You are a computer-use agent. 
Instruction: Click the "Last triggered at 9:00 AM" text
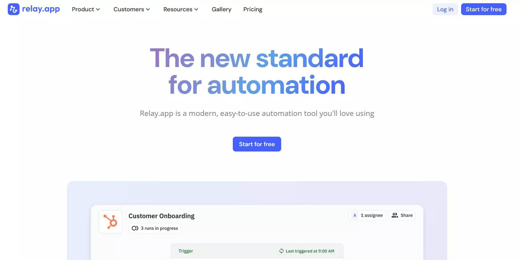(x=310, y=251)
